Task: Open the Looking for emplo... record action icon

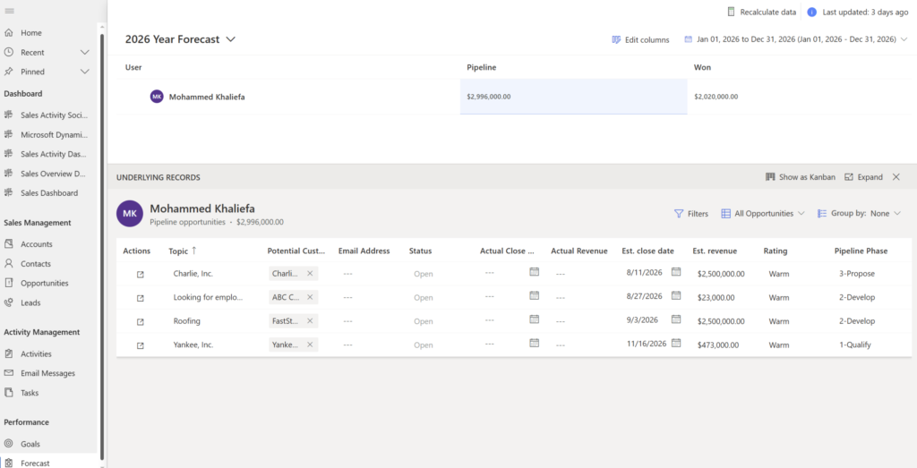Action: [141, 298]
